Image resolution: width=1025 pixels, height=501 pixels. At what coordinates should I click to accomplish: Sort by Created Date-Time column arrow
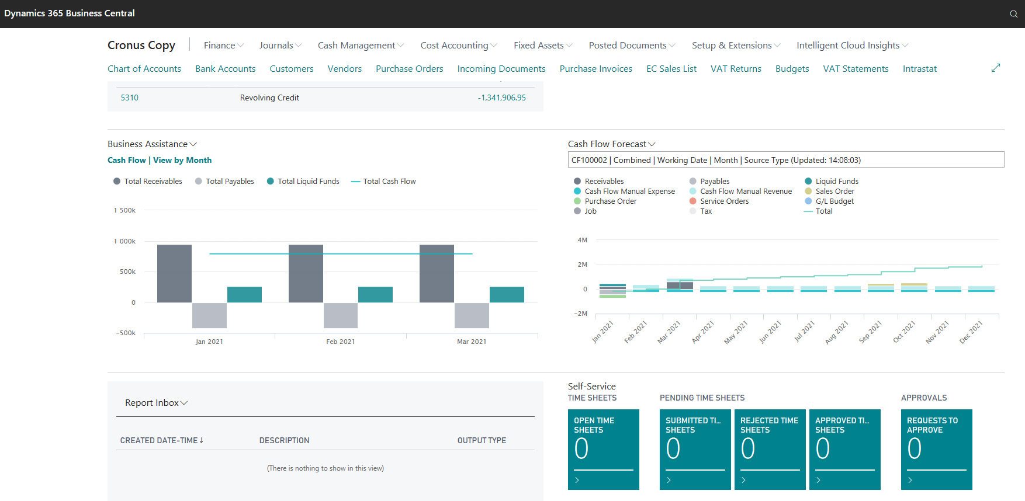click(201, 440)
